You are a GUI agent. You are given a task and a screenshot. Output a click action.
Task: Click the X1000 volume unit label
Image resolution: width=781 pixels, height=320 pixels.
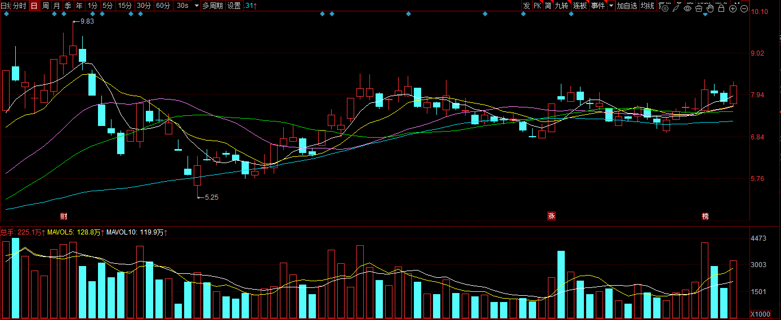760,314
